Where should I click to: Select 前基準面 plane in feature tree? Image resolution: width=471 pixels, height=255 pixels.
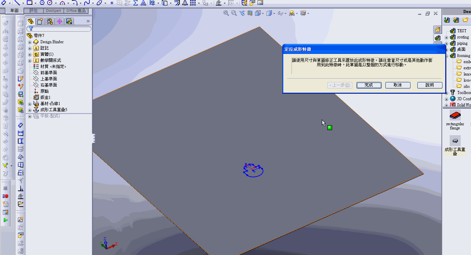(x=45, y=73)
